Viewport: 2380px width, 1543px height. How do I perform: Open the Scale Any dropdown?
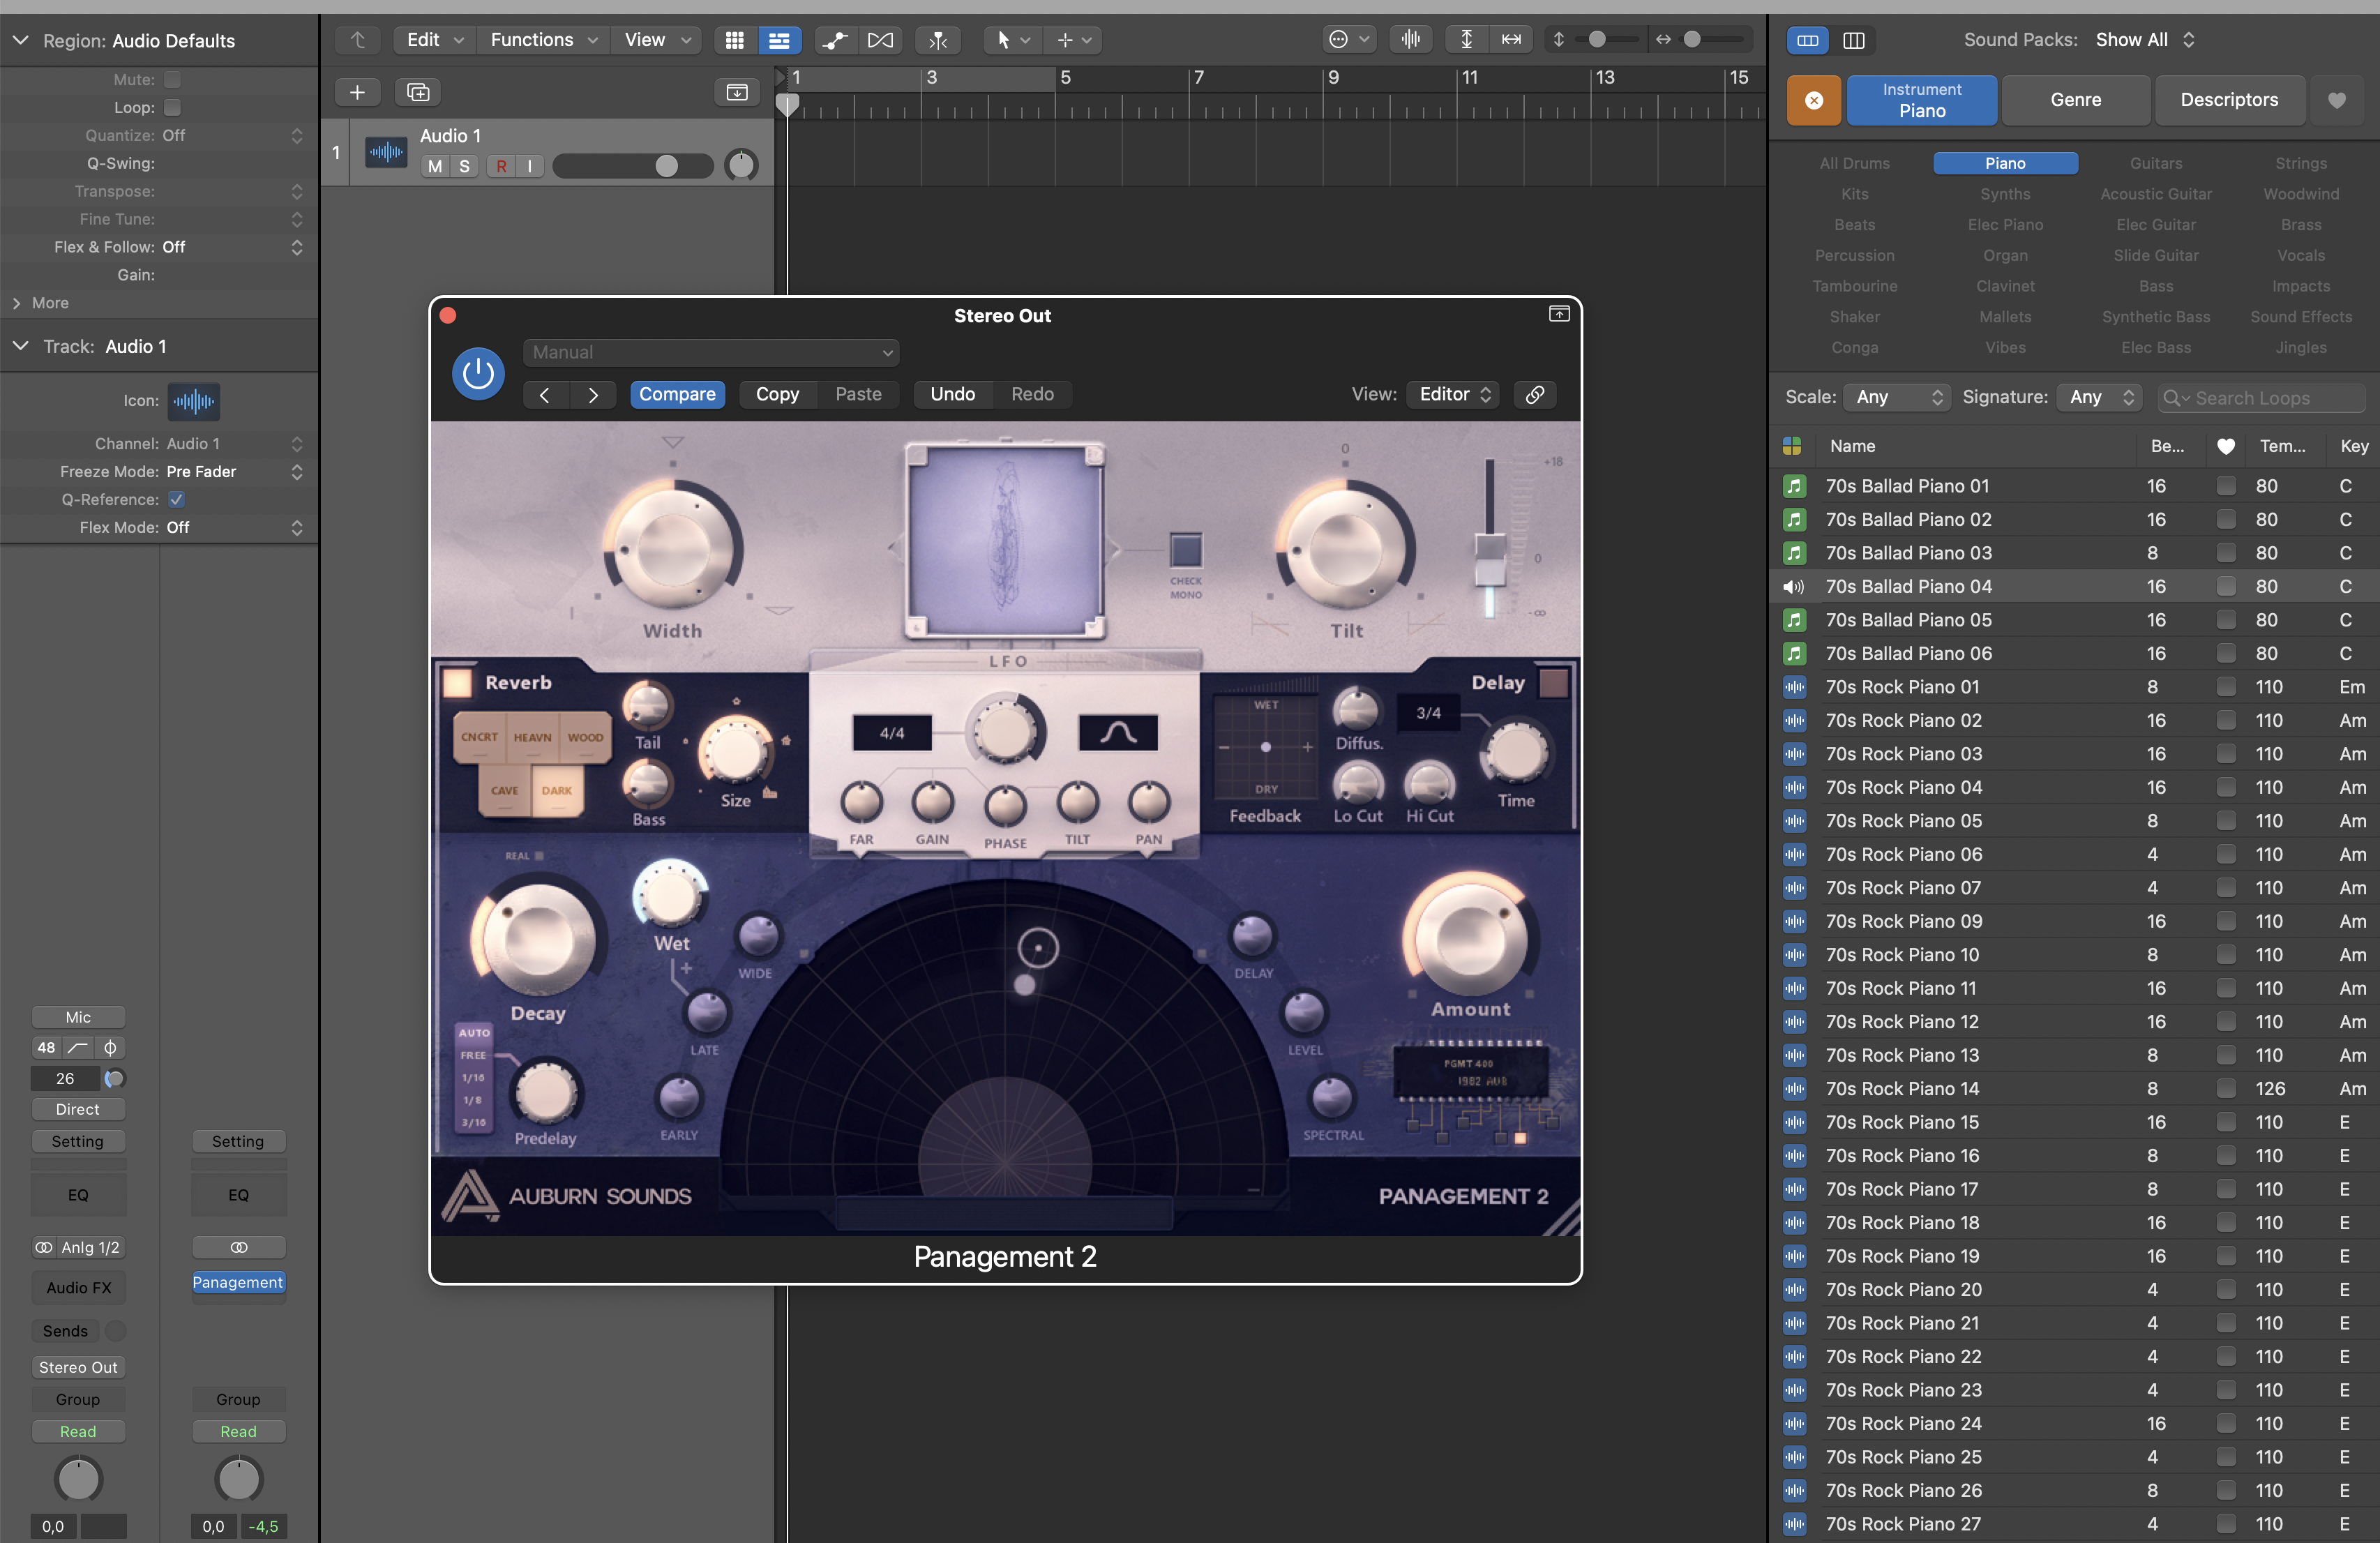pyautogui.click(x=1896, y=397)
